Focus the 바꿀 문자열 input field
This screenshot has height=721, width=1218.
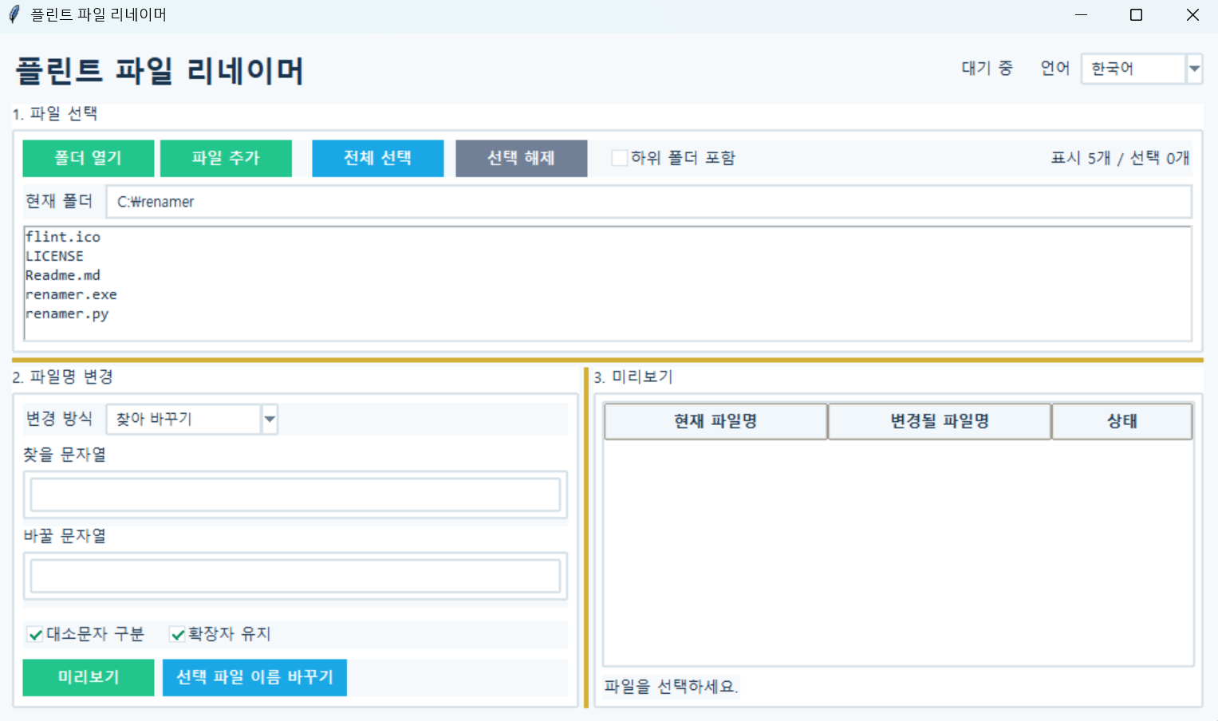pyautogui.click(x=295, y=576)
